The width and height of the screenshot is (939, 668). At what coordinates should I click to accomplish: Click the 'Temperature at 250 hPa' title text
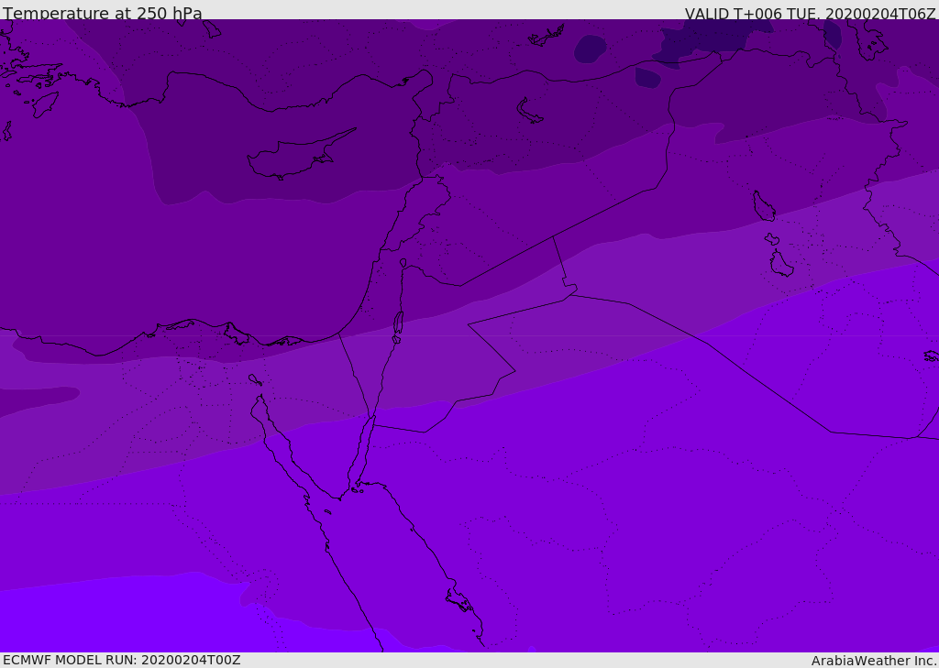coord(103,13)
